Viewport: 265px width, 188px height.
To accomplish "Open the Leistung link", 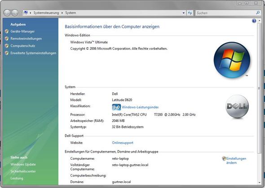I will click(x=17, y=178).
